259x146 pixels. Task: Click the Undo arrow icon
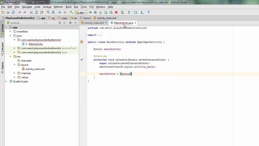click(20, 13)
